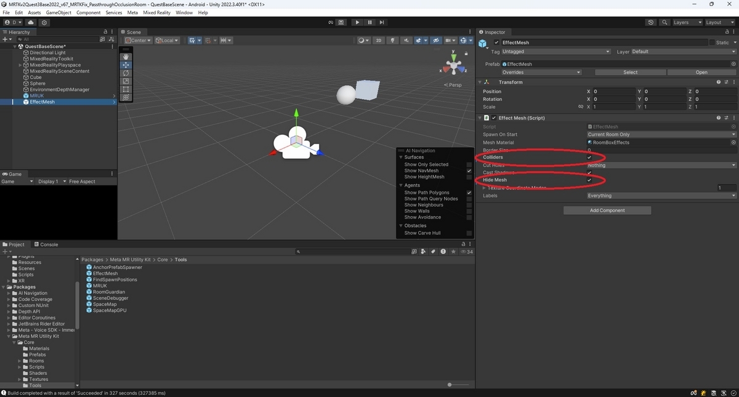Open Transform component preset icon
The height and width of the screenshot is (397, 739).
[726, 82]
